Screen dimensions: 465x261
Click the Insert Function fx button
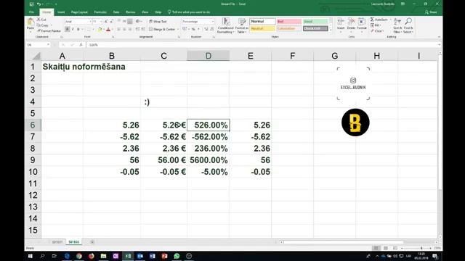pyautogui.click(x=81, y=45)
